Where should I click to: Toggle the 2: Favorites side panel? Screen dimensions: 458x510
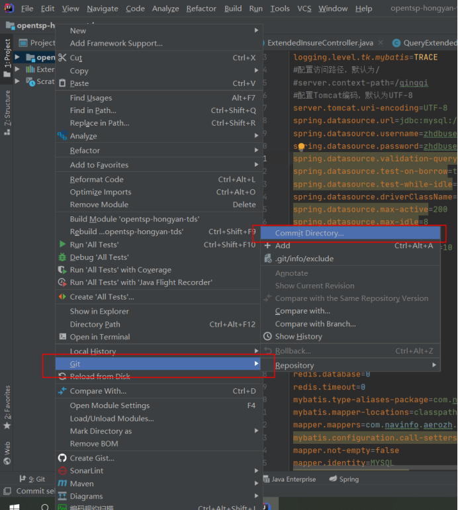[x=7, y=407]
